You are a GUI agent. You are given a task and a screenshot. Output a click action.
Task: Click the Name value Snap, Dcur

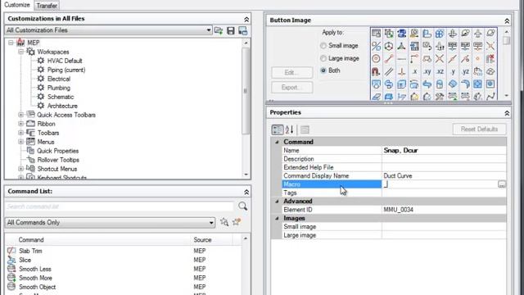tap(400, 151)
